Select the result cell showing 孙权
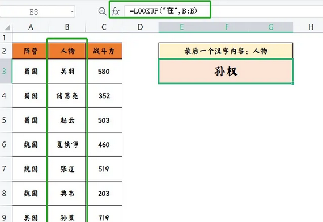The height and width of the screenshot is (222, 323). [226, 71]
